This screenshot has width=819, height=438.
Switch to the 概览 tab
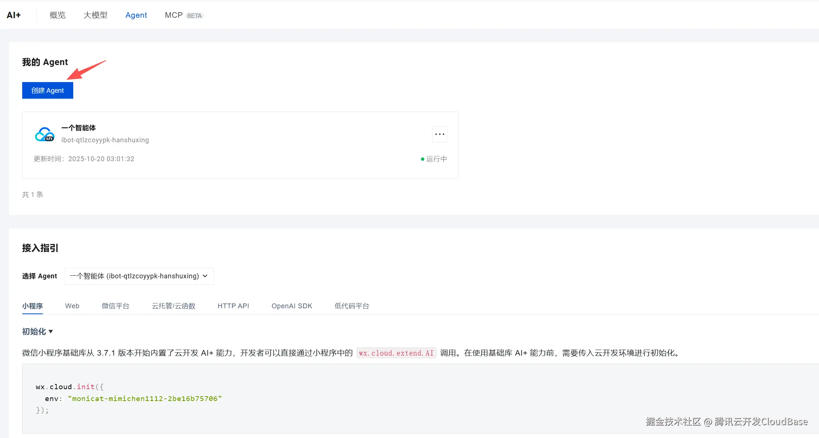pyautogui.click(x=57, y=15)
